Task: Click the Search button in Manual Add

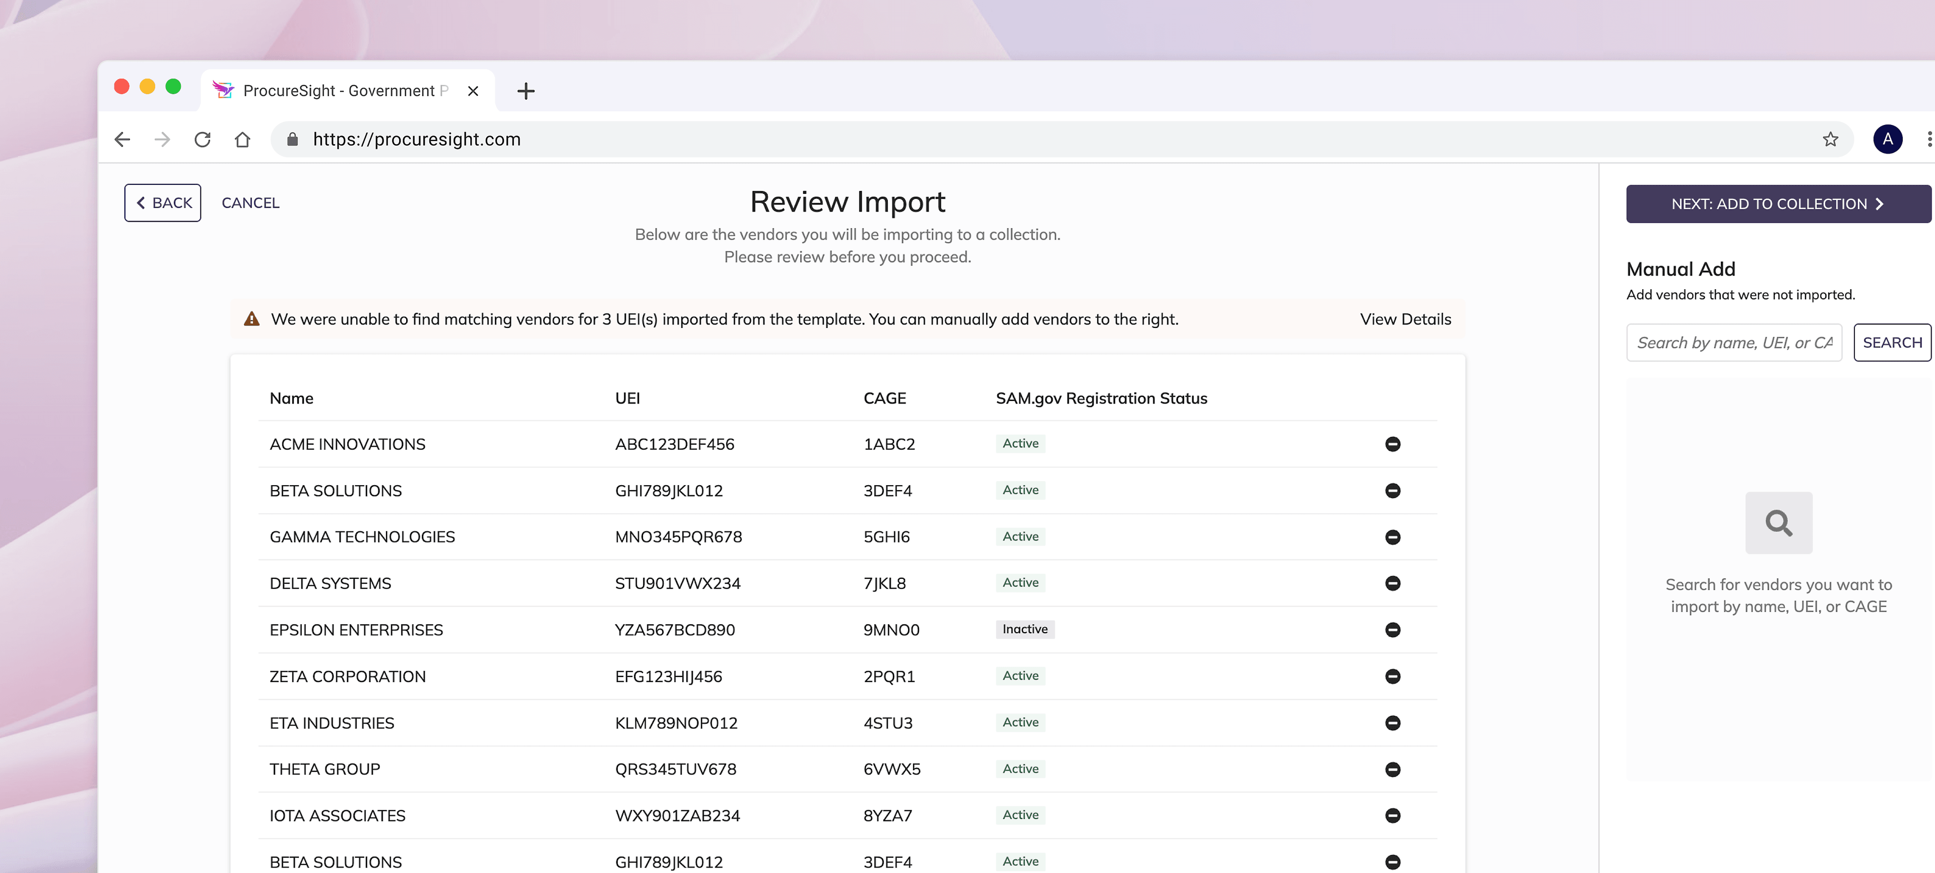Action: pos(1892,342)
